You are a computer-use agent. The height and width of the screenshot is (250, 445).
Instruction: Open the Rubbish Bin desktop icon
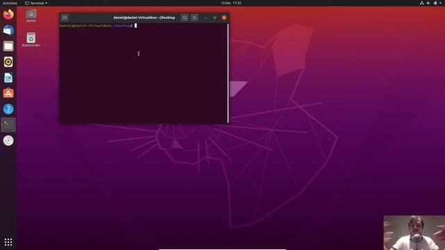coord(31,40)
